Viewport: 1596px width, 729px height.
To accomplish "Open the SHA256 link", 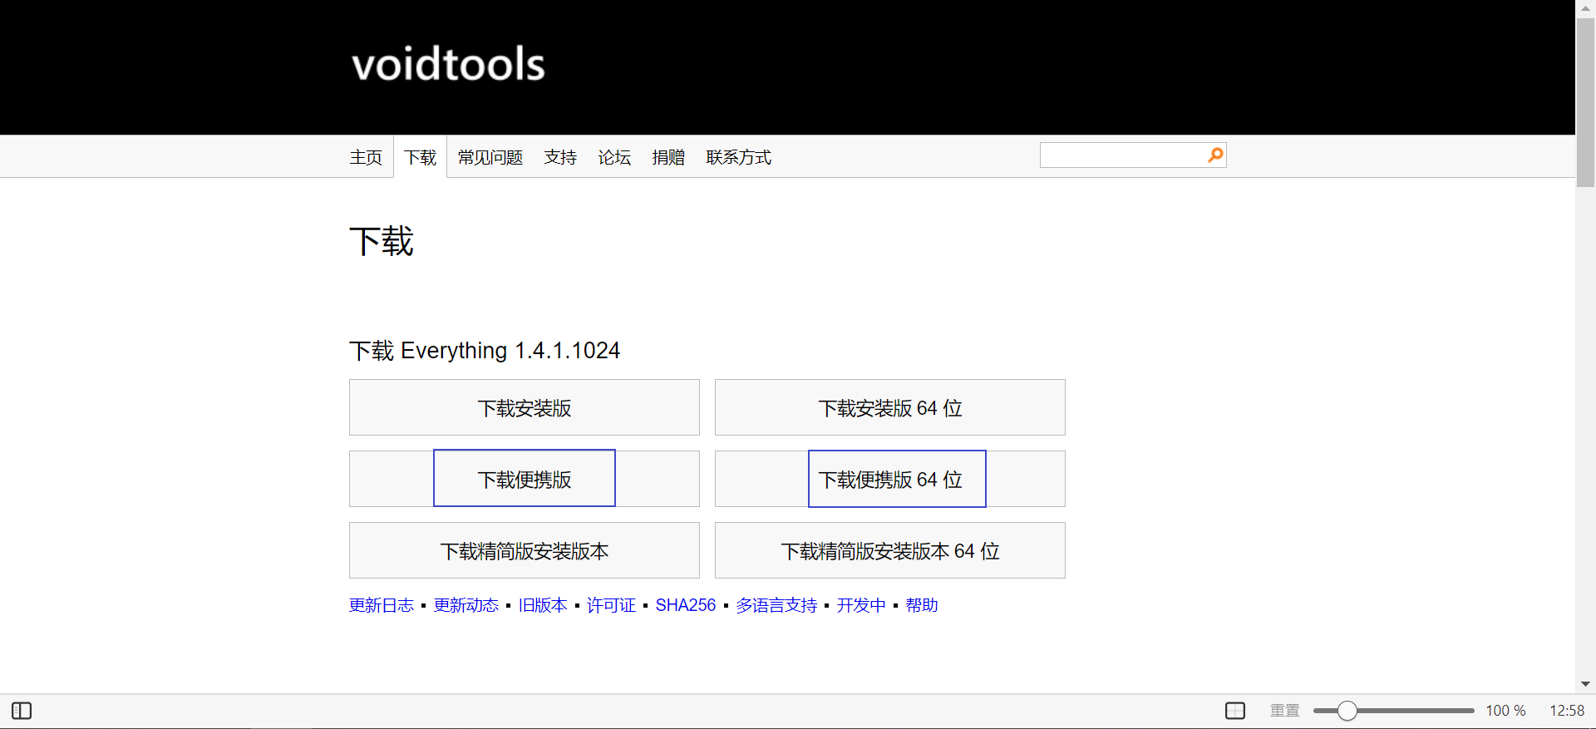I will tap(686, 605).
